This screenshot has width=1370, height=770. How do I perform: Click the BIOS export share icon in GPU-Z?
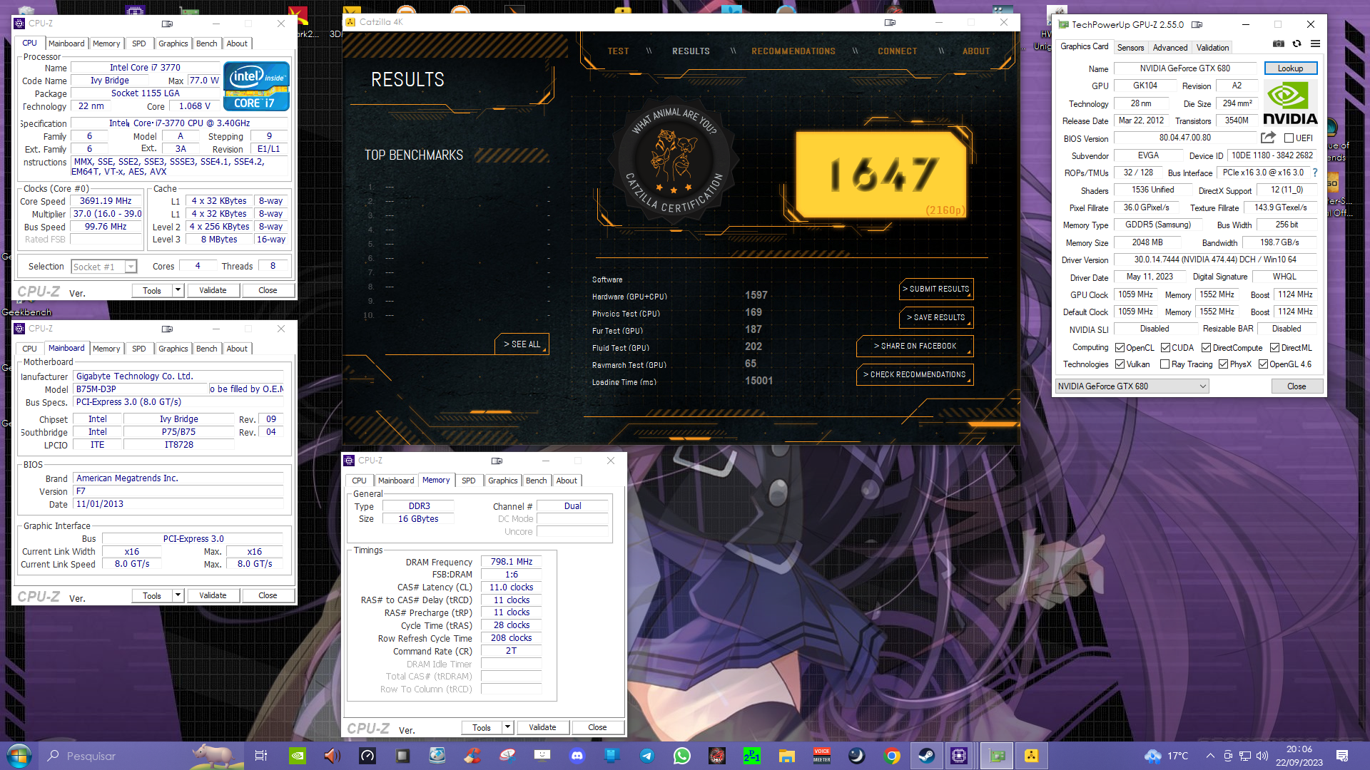pos(1268,138)
